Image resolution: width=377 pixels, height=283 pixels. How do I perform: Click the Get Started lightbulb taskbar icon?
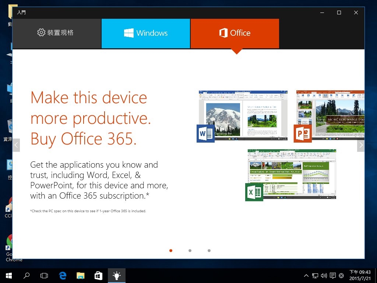pos(117,276)
